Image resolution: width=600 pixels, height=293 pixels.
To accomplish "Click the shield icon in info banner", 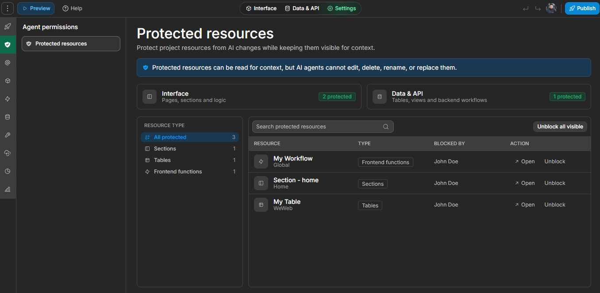I will pos(146,68).
